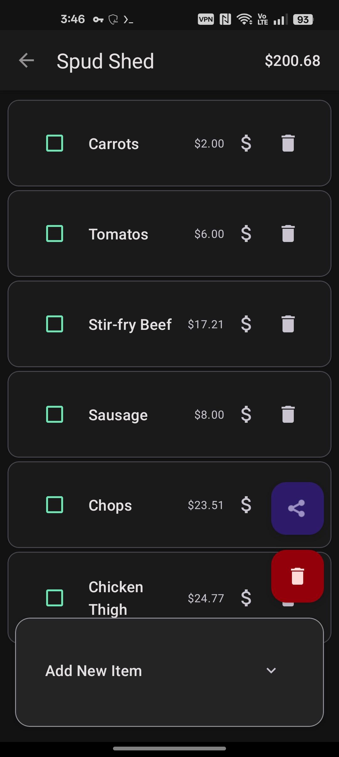The height and width of the screenshot is (757, 339).
Task: Delete the Carrots item
Action: (288, 143)
